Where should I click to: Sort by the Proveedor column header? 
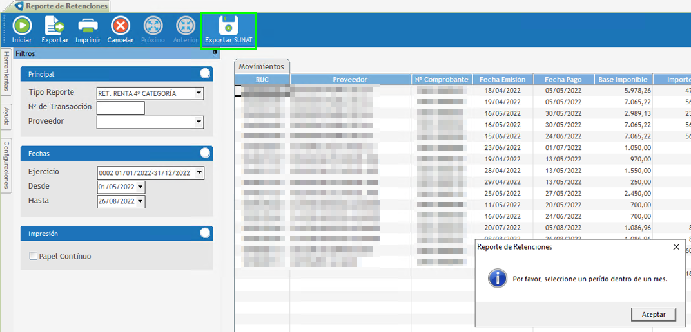coord(351,80)
